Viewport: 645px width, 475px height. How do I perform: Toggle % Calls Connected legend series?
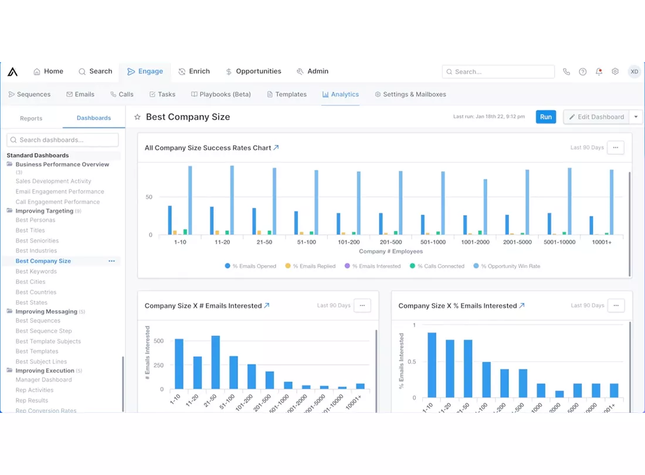437,266
